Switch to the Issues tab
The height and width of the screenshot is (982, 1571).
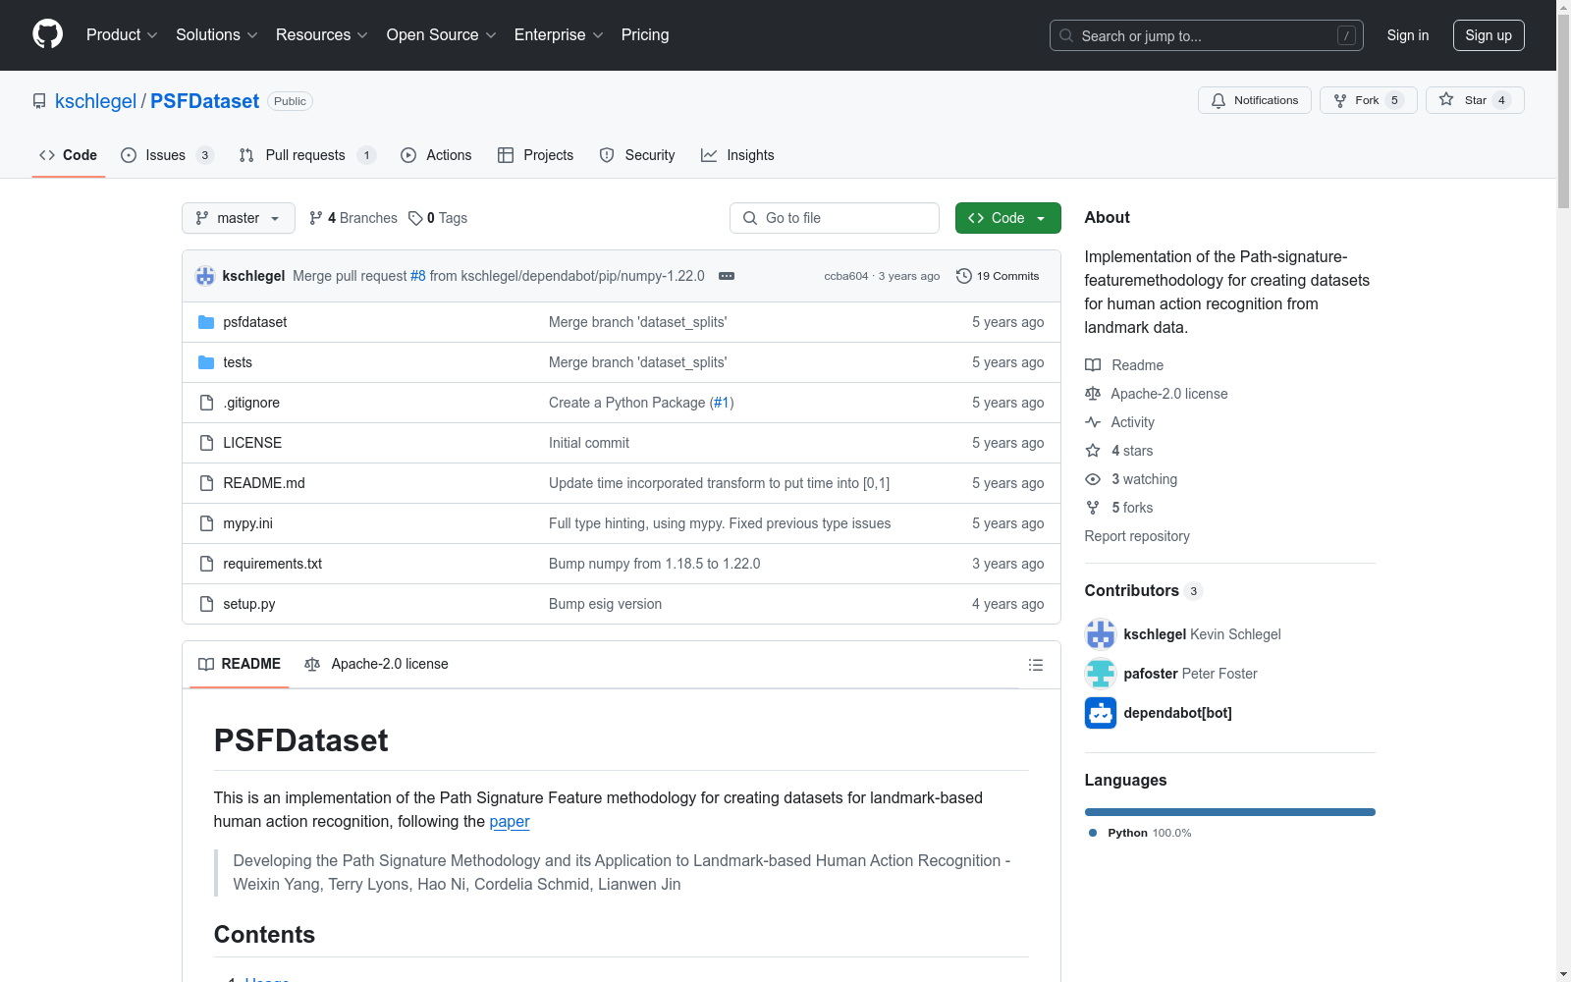[x=167, y=155]
